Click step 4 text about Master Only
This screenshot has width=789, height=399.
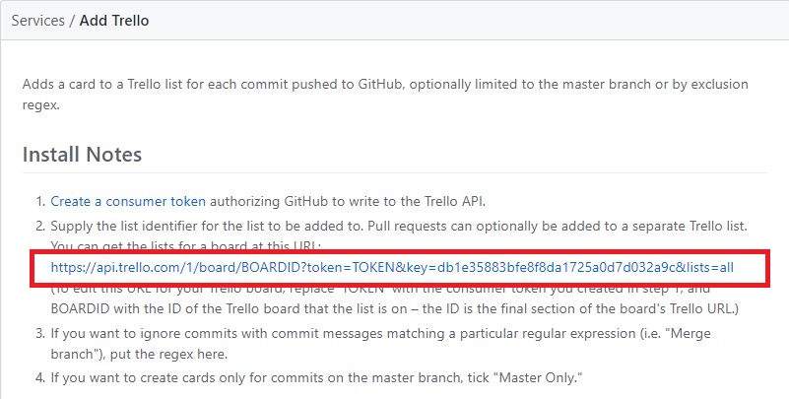pos(316,377)
